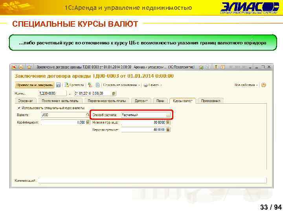Open the Приложения tab
283x212 pixels.
click(x=211, y=101)
